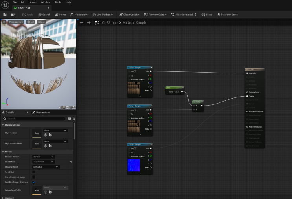Click the Platform Stats button
The width and height of the screenshot is (292, 199).
227,15
